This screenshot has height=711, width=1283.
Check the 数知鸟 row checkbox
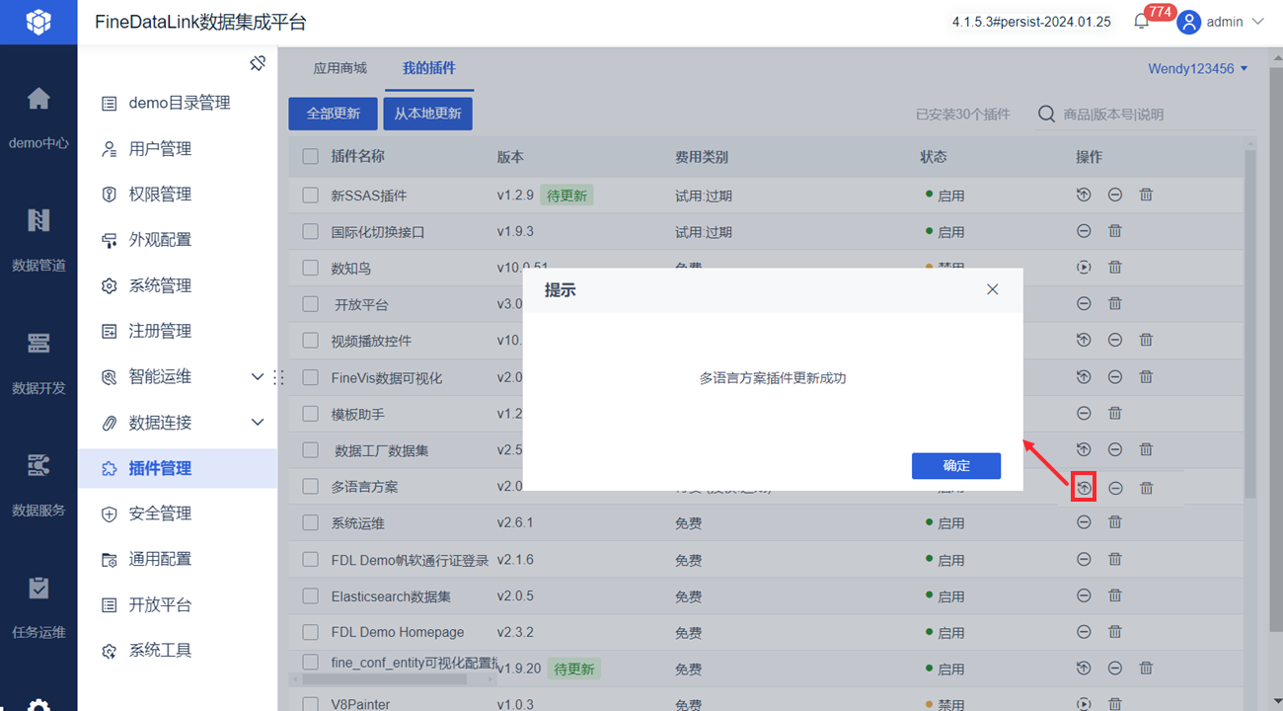pyautogui.click(x=311, y=268)
